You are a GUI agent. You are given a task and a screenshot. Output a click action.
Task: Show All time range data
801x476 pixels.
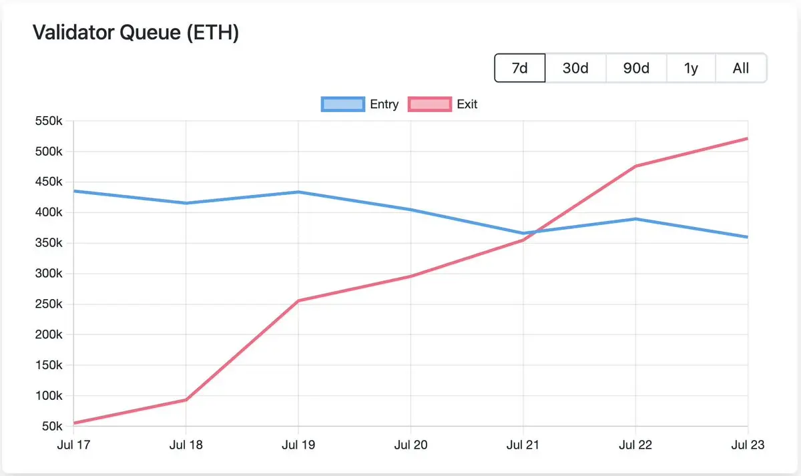coord(741,68)
